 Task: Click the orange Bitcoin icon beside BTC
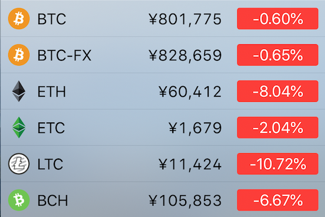[x=19, y=19]
